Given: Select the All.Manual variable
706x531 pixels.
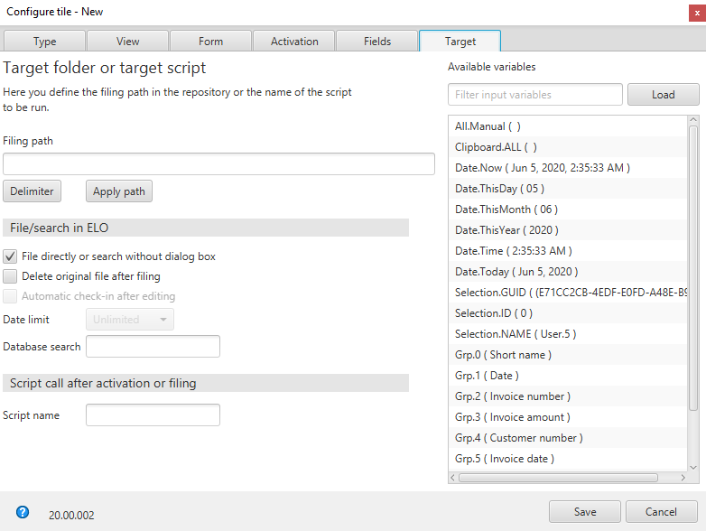Looking at the screenshot, I should point(568,126).
